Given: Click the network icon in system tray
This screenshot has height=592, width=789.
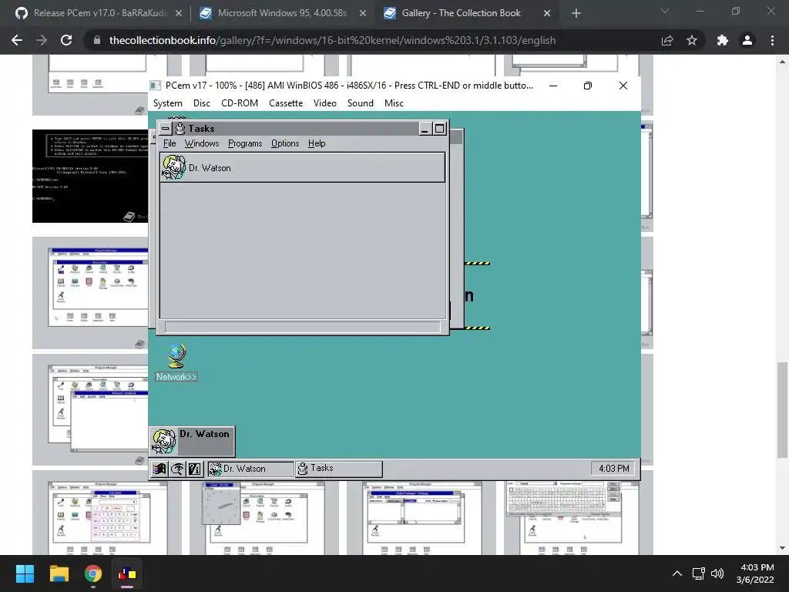Looking at the screenshot, I should 698,573.
